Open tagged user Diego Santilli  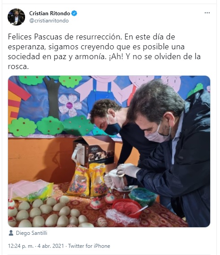[x=31, y=233]
